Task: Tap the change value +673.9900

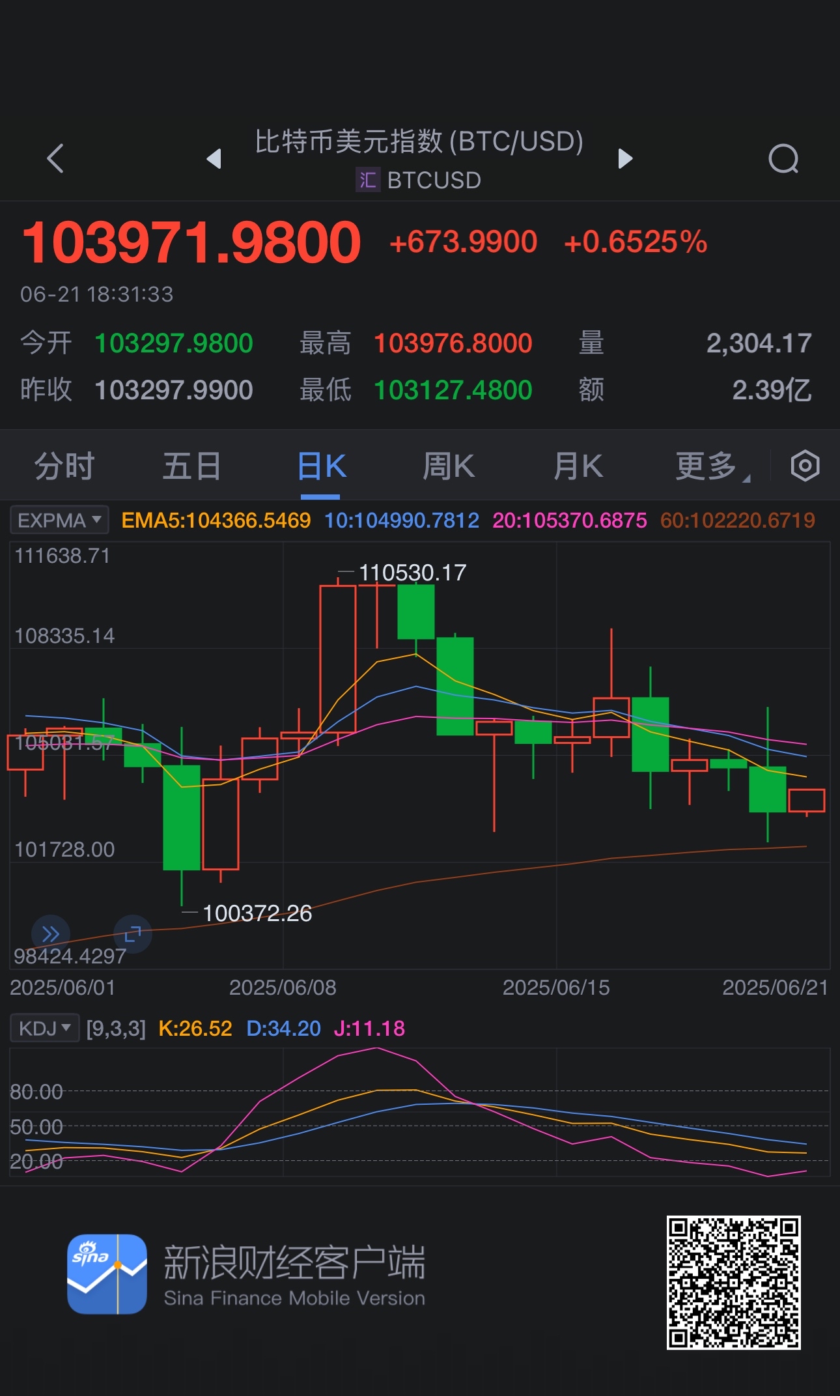Action: click(x=464, y=242)
